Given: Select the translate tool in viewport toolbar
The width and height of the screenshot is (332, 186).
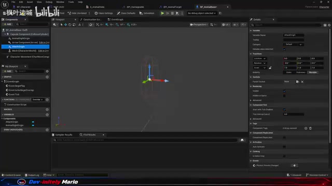Looking at the screenshot, I should click(x=66, y=25).
